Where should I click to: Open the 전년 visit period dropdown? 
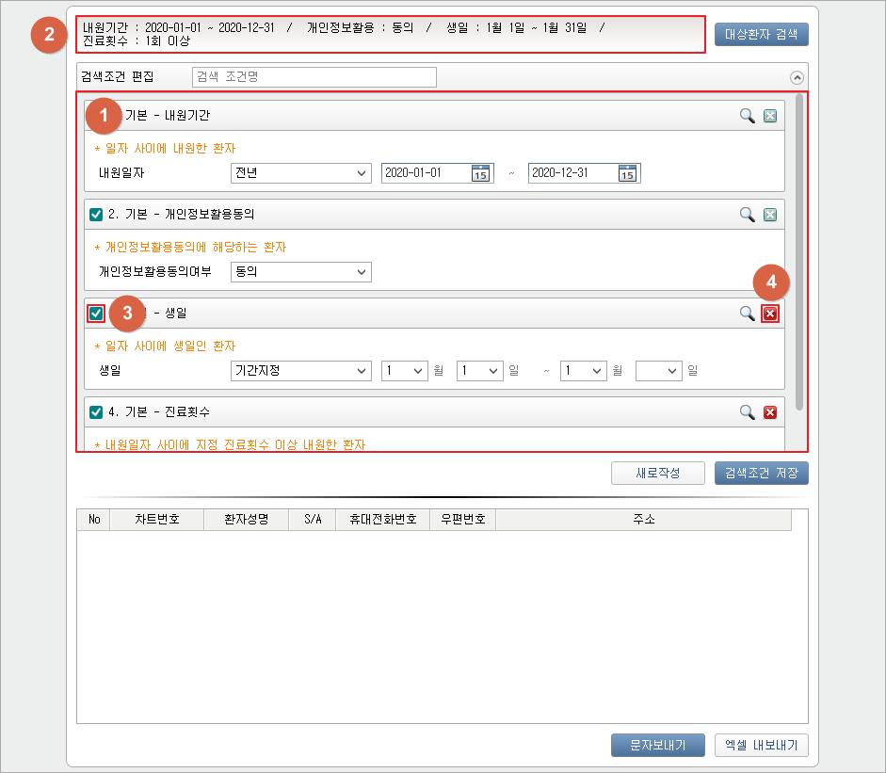(x=300, y=173)
